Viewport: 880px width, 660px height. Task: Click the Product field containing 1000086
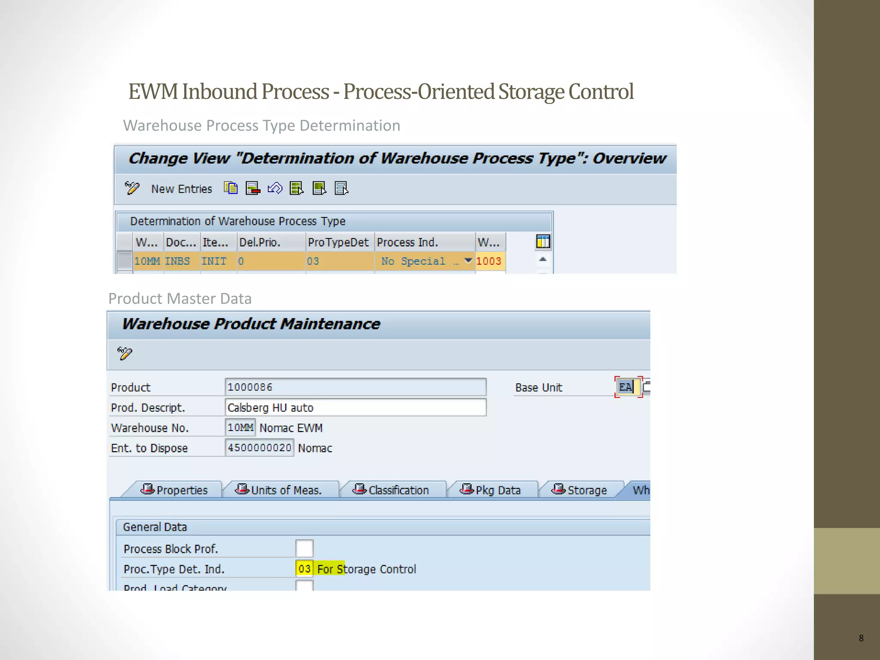tap(356, 387)
